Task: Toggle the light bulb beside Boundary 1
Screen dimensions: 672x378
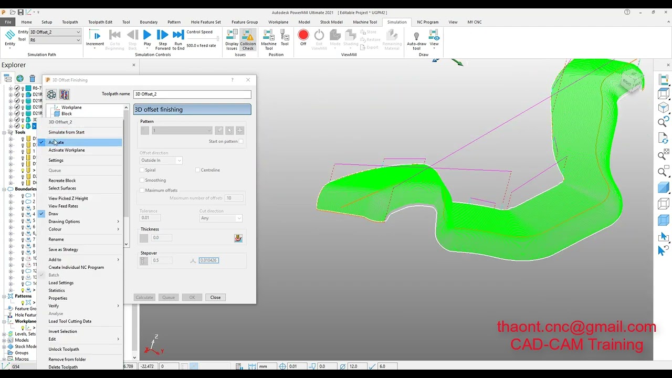Action: 23,195
